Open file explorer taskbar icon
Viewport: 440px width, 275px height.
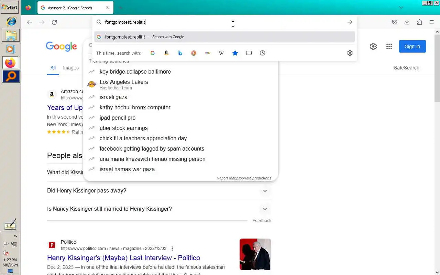[x=11, y=35]
